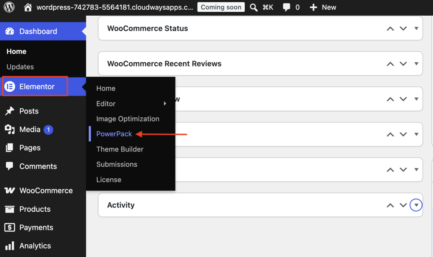Image resolution: width=433 pixels, height=257 pixels.
Task: Click the Posts label in sidebar
Action: [x=29, y=111]
